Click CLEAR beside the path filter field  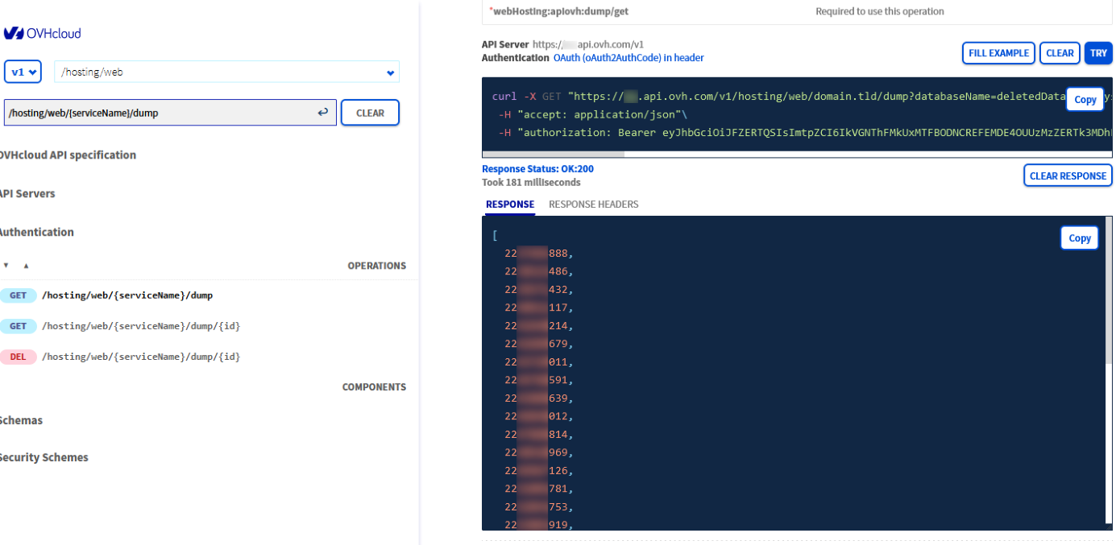370,113
